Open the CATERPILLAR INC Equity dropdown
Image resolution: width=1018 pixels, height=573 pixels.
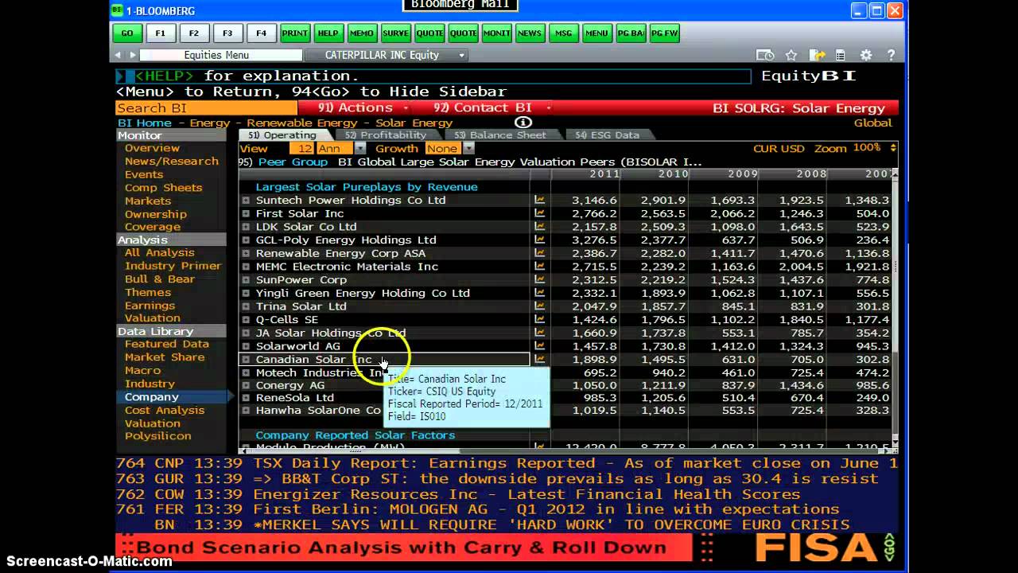tap(461, 55)
